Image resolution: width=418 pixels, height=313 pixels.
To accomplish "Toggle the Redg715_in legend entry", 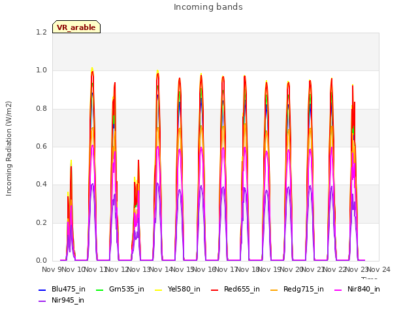I will tap(297, 290).
